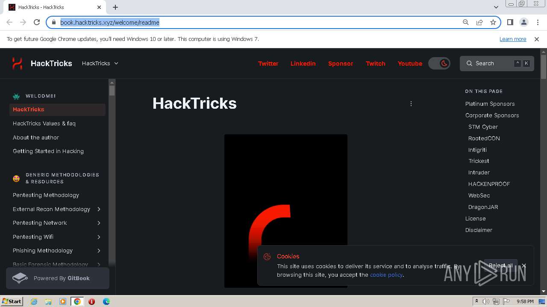This screenshot has height=307, width=547.
Task: Open the Linkedin header link
Action: tap(303, 64)
